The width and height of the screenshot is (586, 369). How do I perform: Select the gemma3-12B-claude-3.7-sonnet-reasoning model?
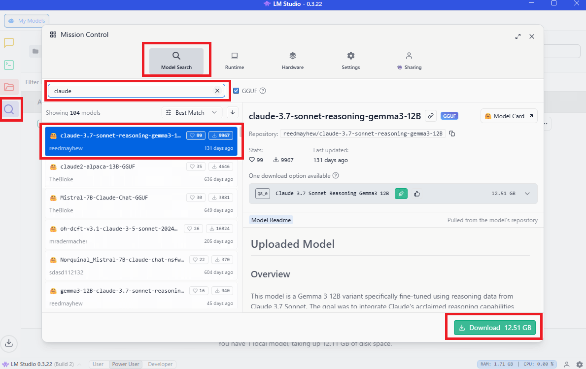point(141,296)
